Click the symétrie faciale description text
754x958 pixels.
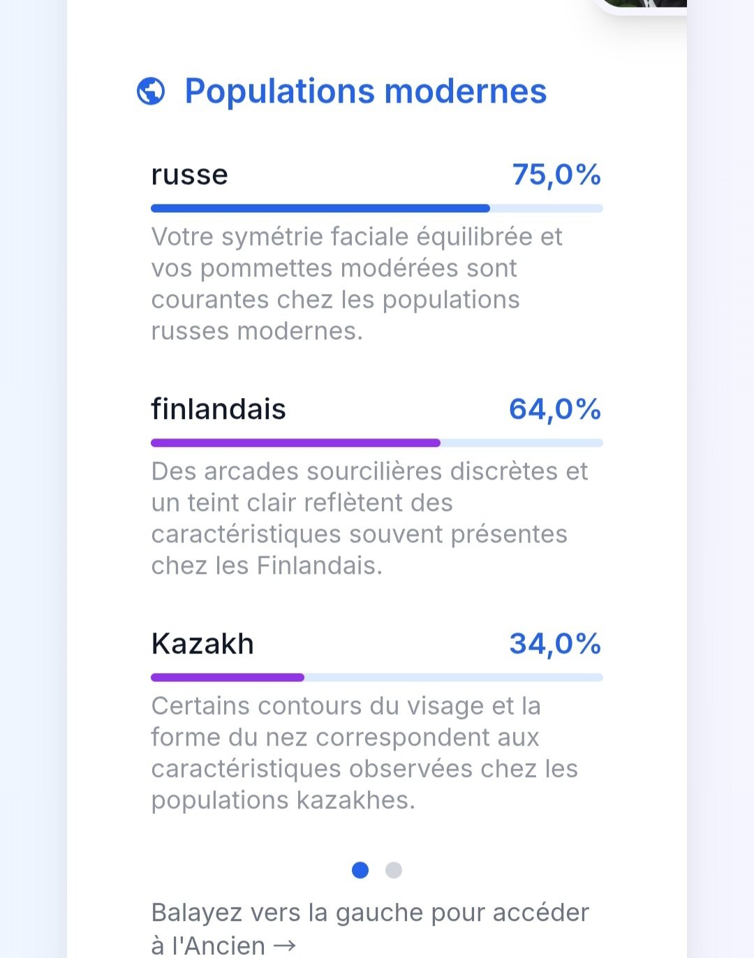[356, 283]
